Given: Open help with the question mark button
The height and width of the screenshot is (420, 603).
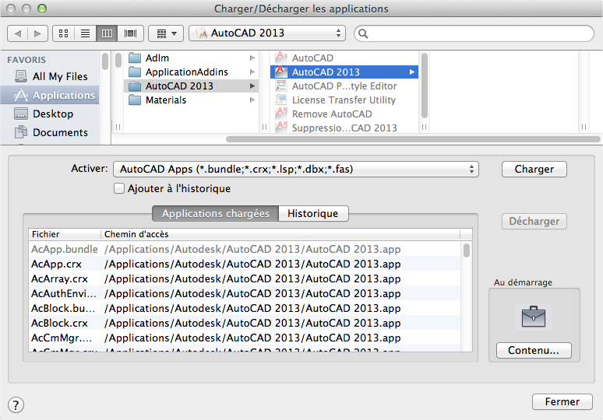Looking at the screenshot, I should click(16, 405).
